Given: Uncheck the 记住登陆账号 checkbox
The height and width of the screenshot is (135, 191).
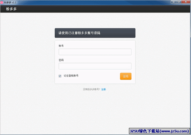Looking at the screenshot, I should coord(60,76).
